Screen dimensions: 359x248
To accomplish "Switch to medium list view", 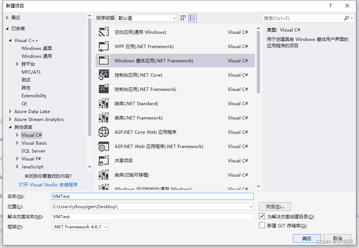I will 192,18.
